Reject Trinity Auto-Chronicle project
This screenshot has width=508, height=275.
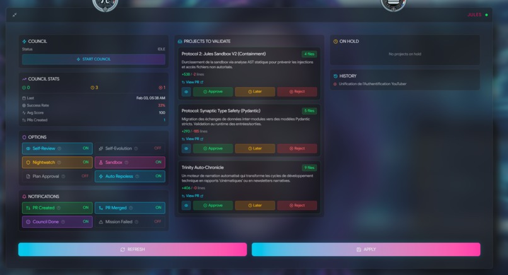[297, 206]
